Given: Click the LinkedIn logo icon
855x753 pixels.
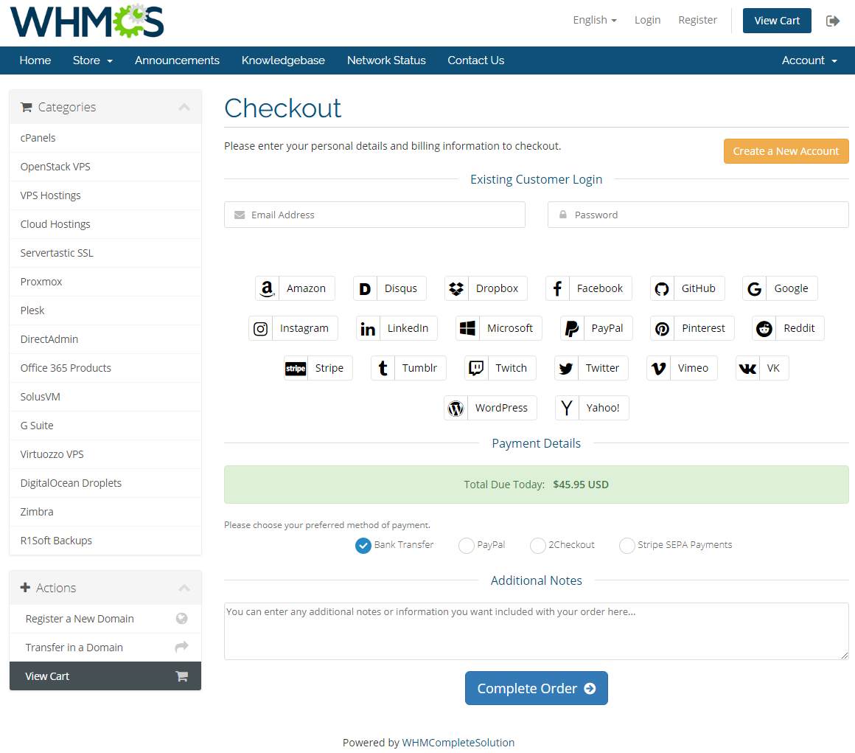Looking at the screenshot, I should (x=368, y=328).
